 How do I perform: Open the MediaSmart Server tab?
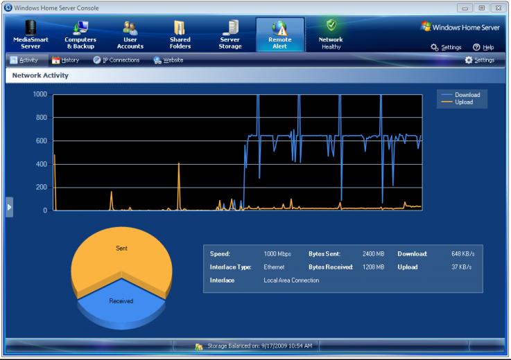[31, 35]
